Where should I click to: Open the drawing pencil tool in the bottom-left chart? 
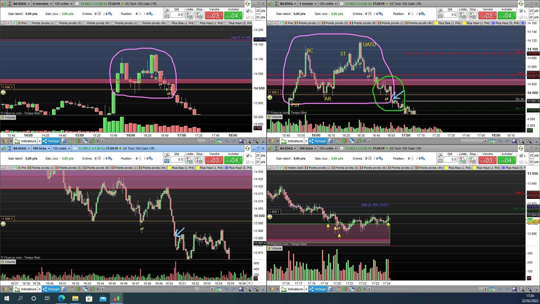pos(4,289)
